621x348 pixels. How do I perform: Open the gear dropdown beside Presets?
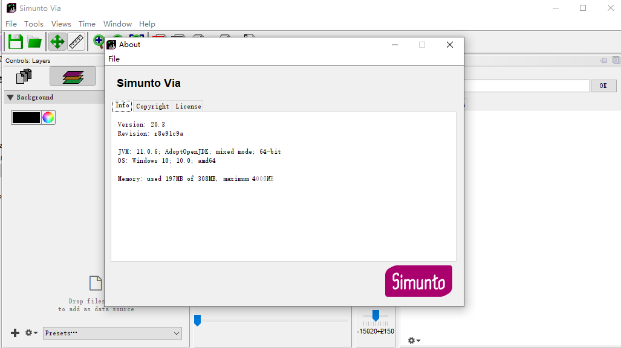coord(31,333)
